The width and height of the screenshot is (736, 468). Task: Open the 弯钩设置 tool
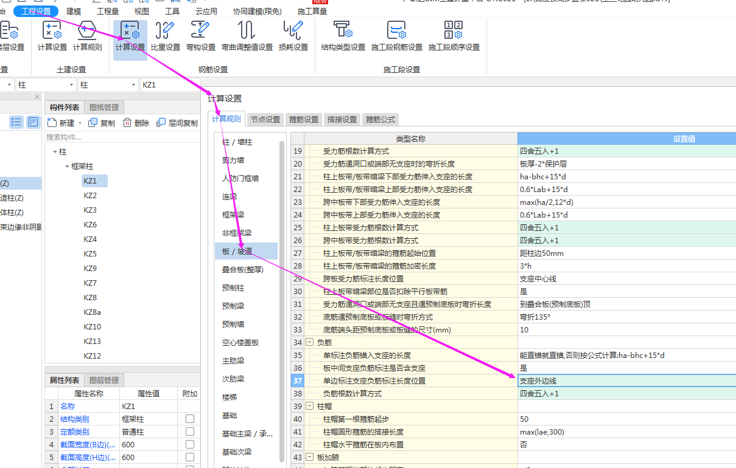[x=201, y=36]
